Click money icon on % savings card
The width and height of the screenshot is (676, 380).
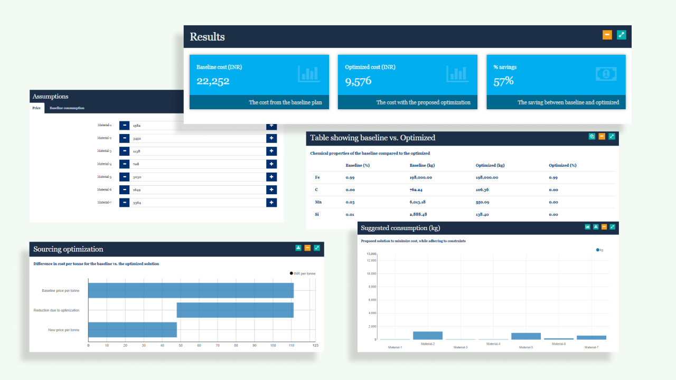(x=606, y=73)
